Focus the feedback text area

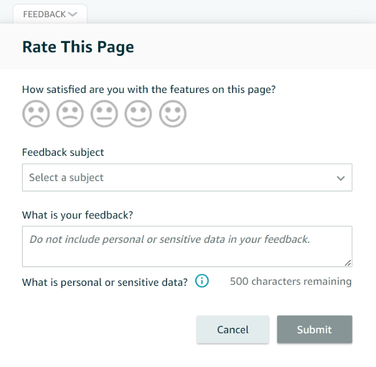pyautogui.click(x=187, y=246)
